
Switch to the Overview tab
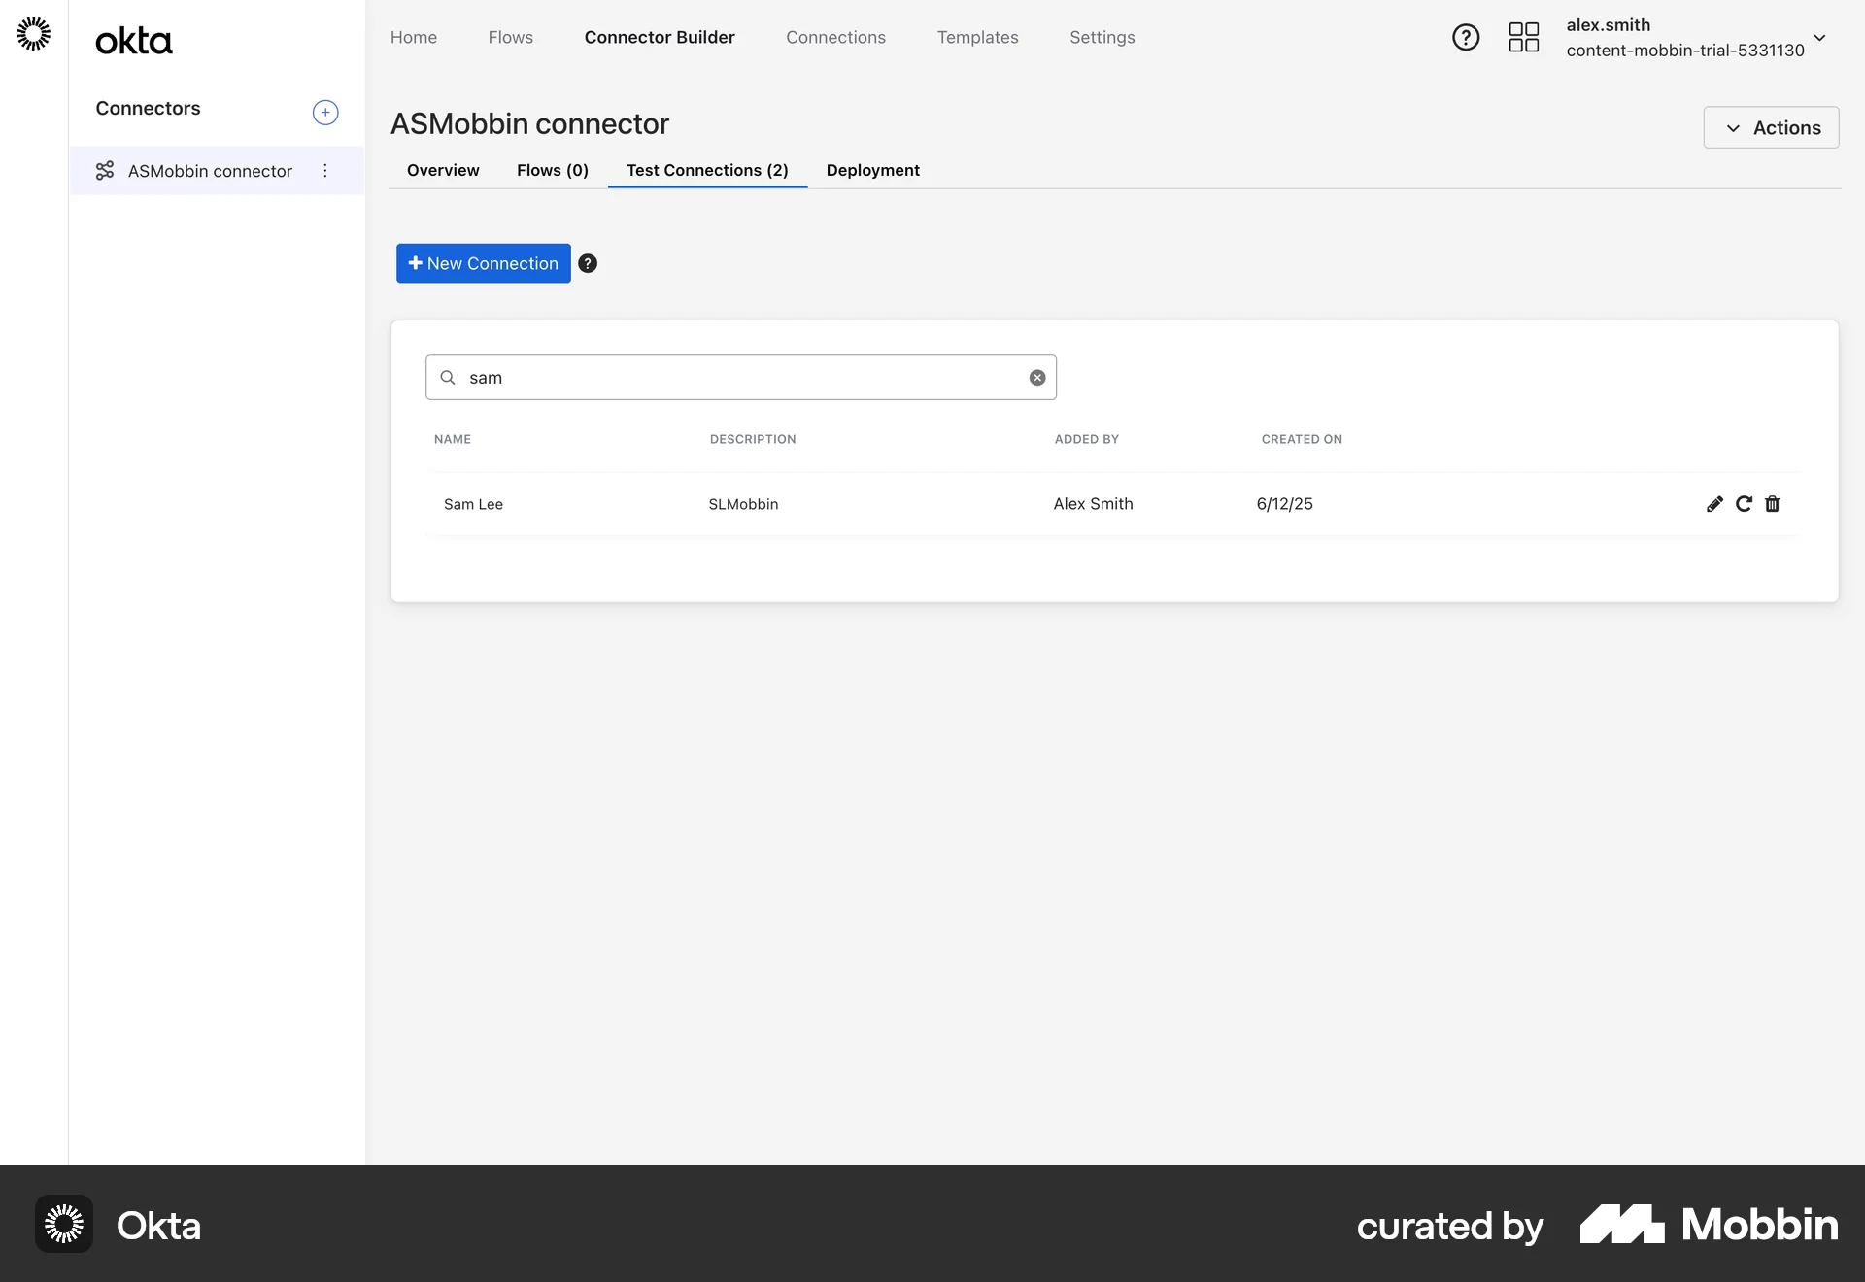443,170
